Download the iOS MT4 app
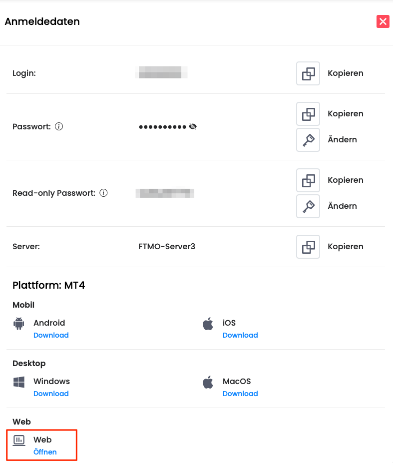Screen dimensions: 393x463 point(240,335)
